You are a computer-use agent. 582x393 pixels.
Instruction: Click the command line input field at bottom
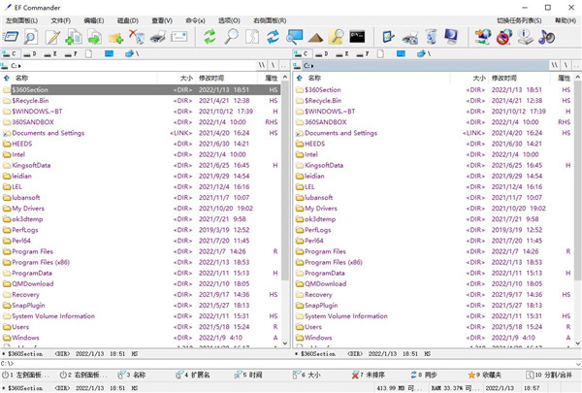pyautogui.click(x=291, y=363)
